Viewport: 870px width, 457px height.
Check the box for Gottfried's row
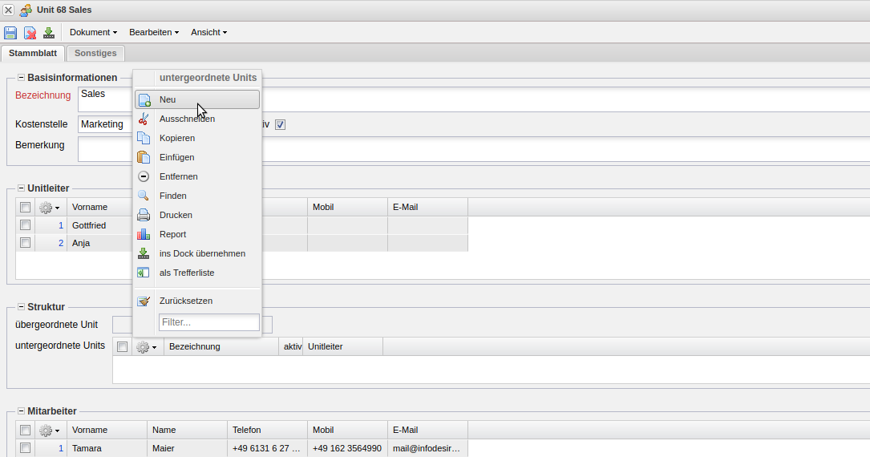26,225
